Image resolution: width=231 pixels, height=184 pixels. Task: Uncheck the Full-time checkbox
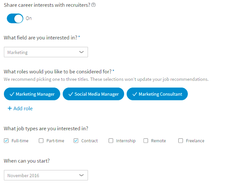[6, 141]
